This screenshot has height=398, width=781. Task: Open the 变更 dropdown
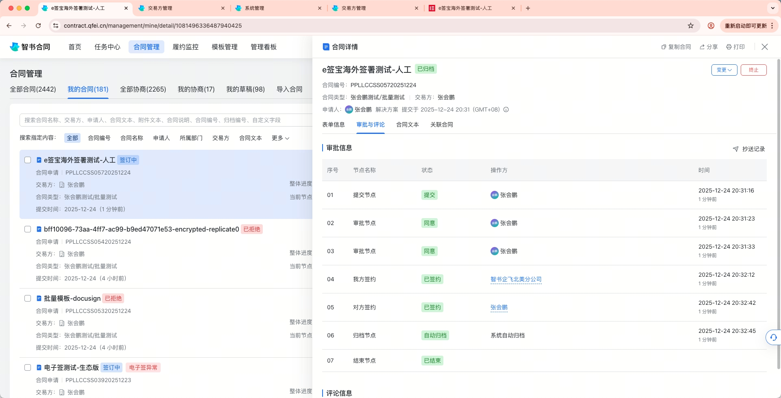click(x=724, y=70)
